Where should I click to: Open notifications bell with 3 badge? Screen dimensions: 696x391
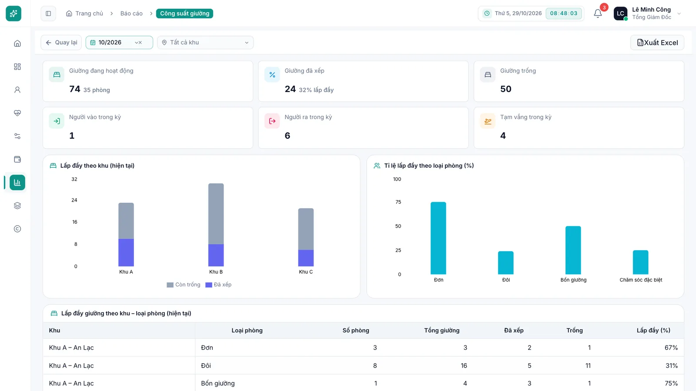click(598, 13)
